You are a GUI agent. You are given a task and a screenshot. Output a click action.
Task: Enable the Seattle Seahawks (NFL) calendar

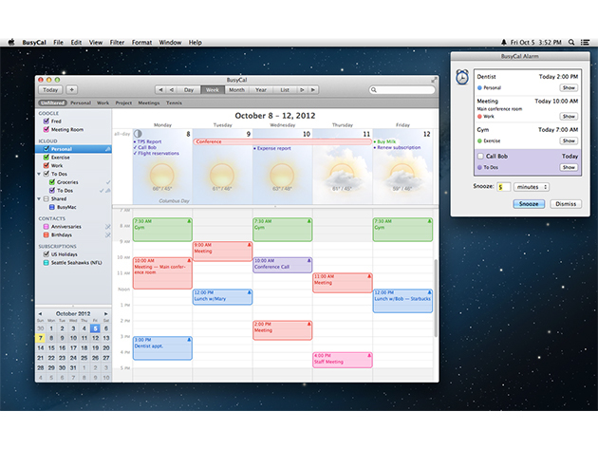tap(47, 262)
